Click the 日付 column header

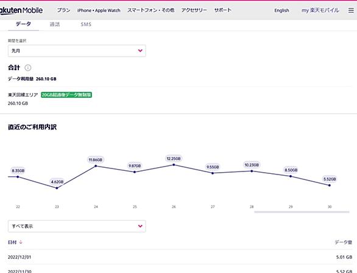(x=12, y=243)
